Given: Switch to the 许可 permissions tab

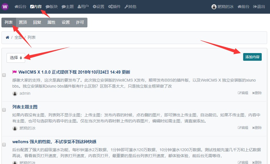Looking at the screenshot, I should 80,22.
